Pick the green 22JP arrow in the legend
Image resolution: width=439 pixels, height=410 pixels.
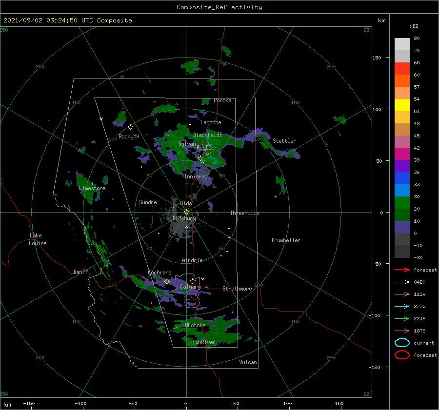(402, 318)
